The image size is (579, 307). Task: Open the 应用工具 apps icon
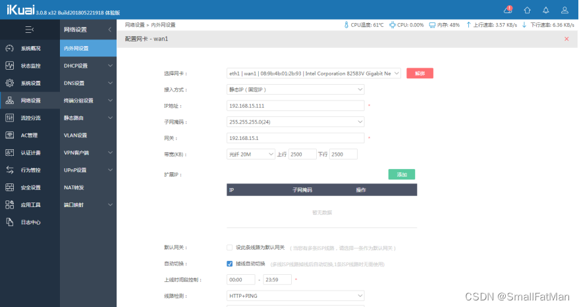click(x=10, y=204)
